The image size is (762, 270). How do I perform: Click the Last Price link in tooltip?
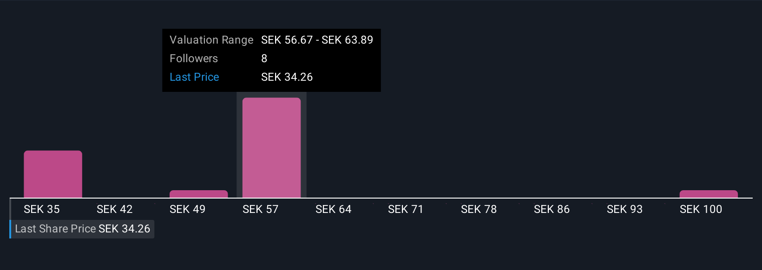(x=194, y=77)
